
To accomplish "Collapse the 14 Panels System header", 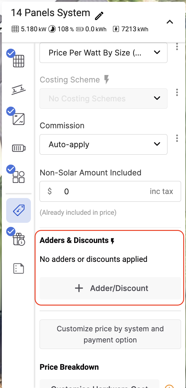I will click(x=170, y=22).
